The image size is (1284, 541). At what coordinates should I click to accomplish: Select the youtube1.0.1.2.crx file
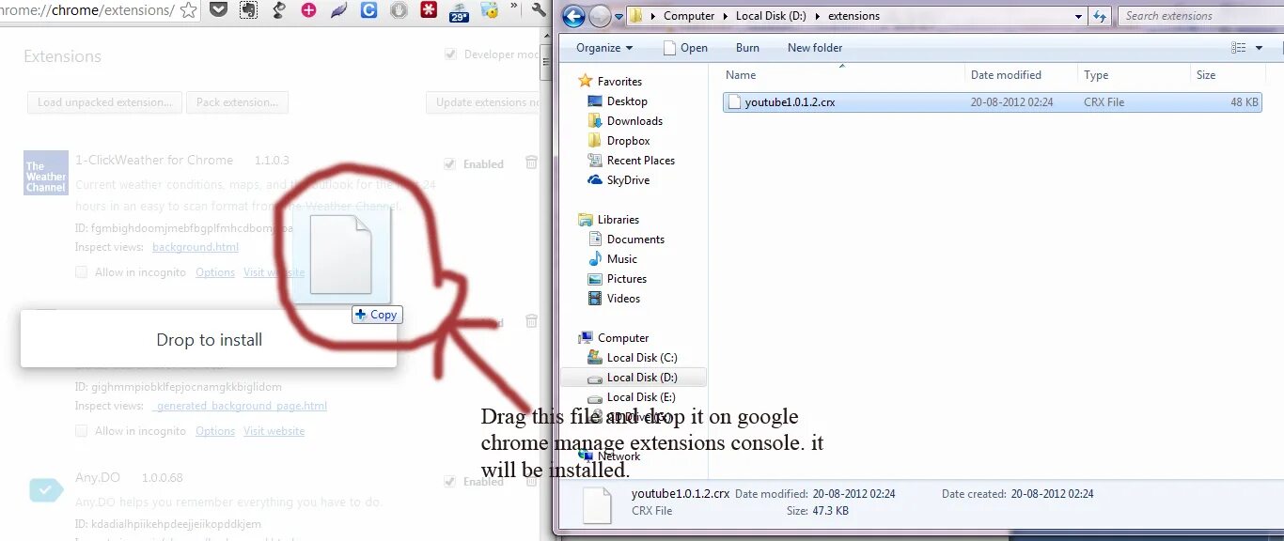994,102
